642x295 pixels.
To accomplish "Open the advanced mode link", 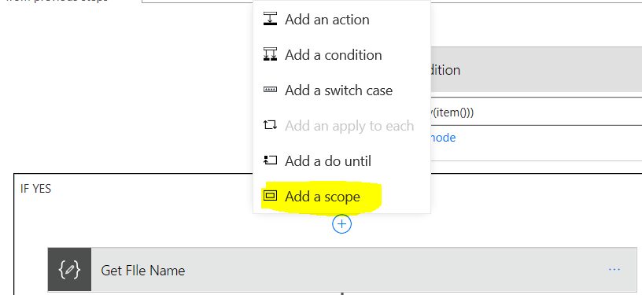I will (x=443, y=138).
